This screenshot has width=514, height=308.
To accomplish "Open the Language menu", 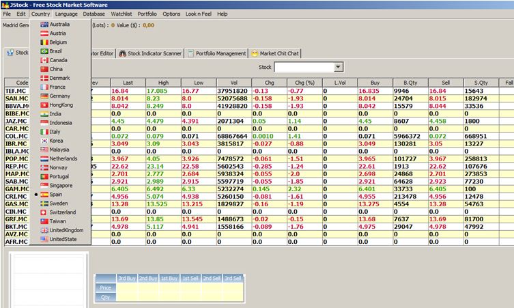I will pyautogui.click(x=66, y=14).
